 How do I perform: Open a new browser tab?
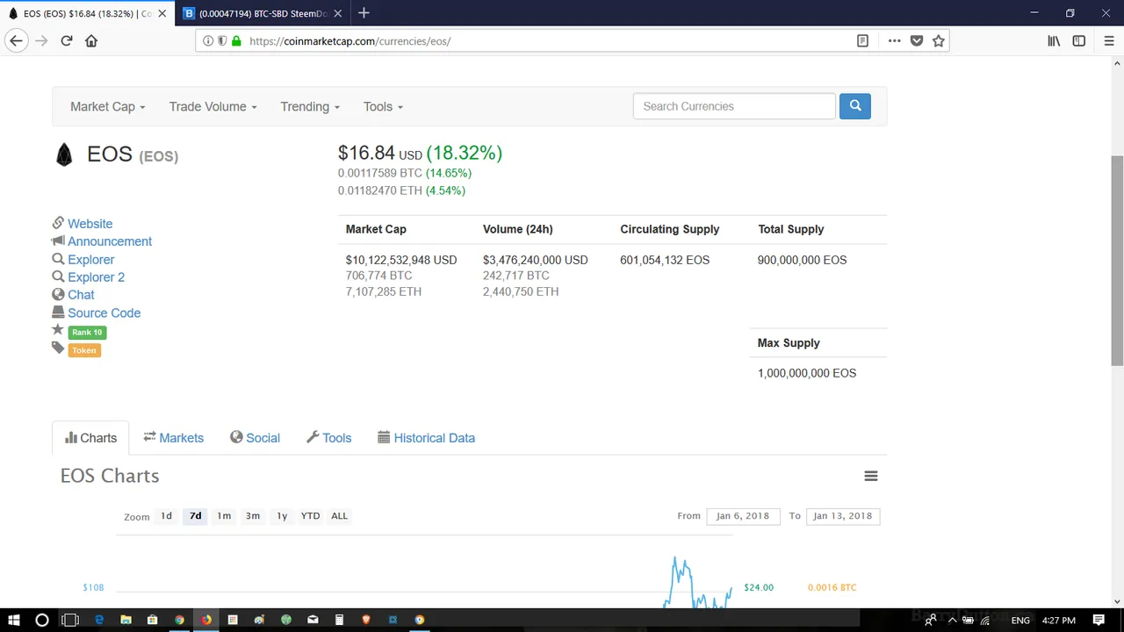(x=364, y=13)
